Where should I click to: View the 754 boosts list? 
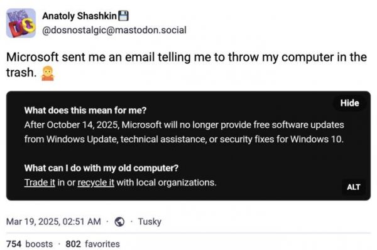(30, 244)
